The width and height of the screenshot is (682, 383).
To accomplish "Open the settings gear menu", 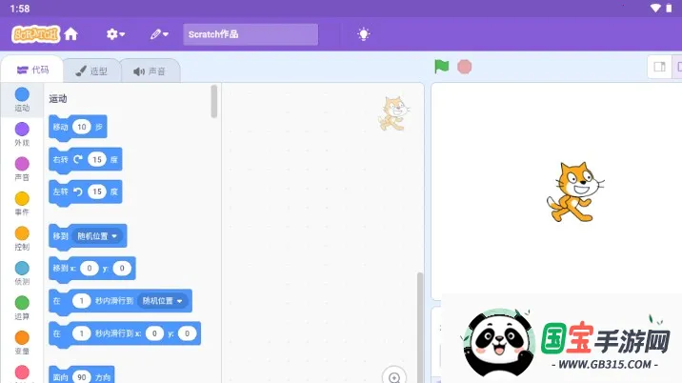I will (115, 34).
